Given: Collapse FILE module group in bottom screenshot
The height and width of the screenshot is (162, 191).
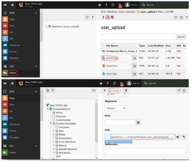Looking at the screenshot, I should click(36, 146).
